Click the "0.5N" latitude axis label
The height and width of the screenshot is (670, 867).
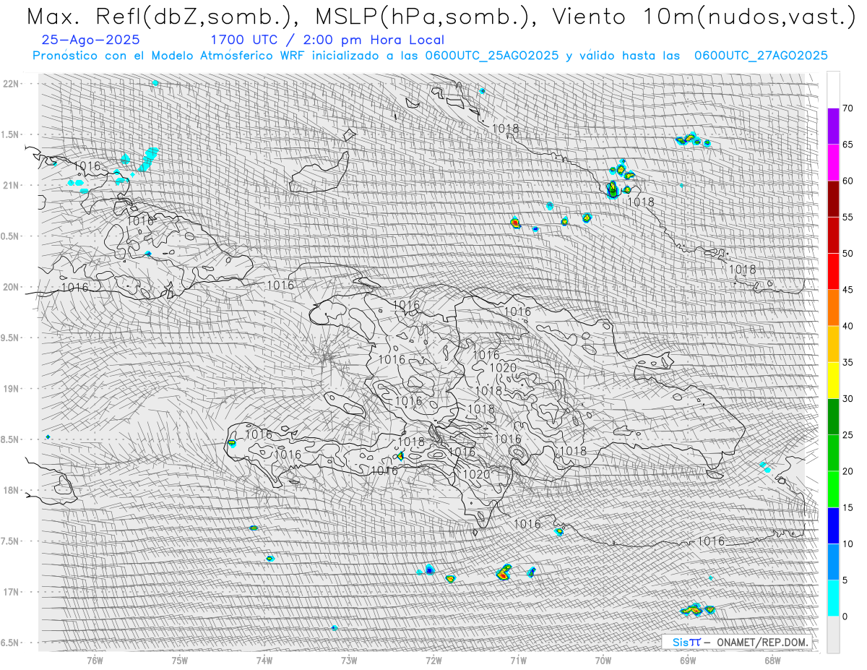pyautogui.click(x=11, y=236)
